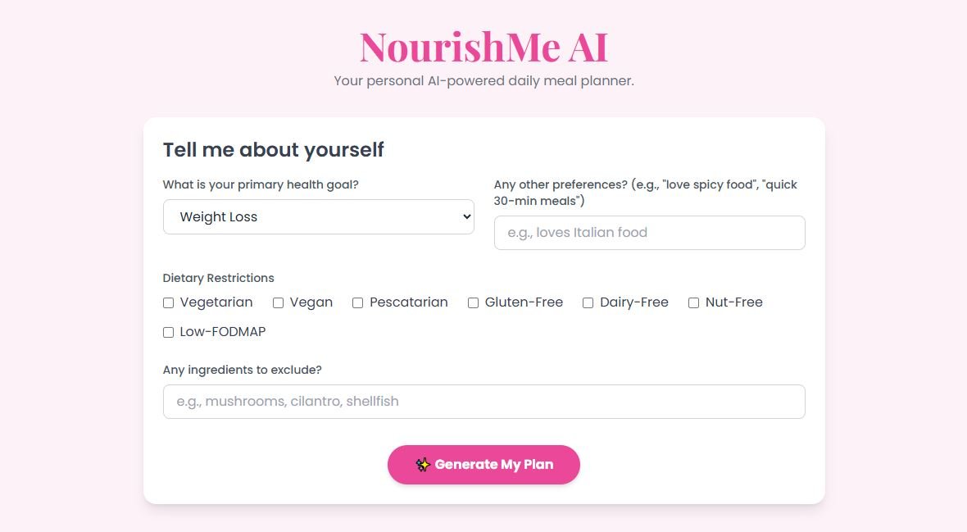The width and height of the screenshot is (967, 532).
Task: Click the placeholder text loves Italian food
Action: click(x=576, y=233)
